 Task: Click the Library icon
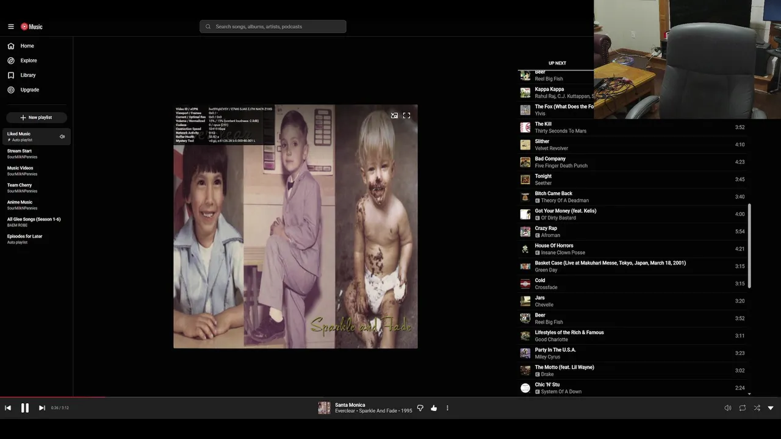tap(11, 75)
